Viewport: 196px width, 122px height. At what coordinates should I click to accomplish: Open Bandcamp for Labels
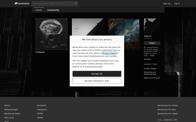point(168,114)
